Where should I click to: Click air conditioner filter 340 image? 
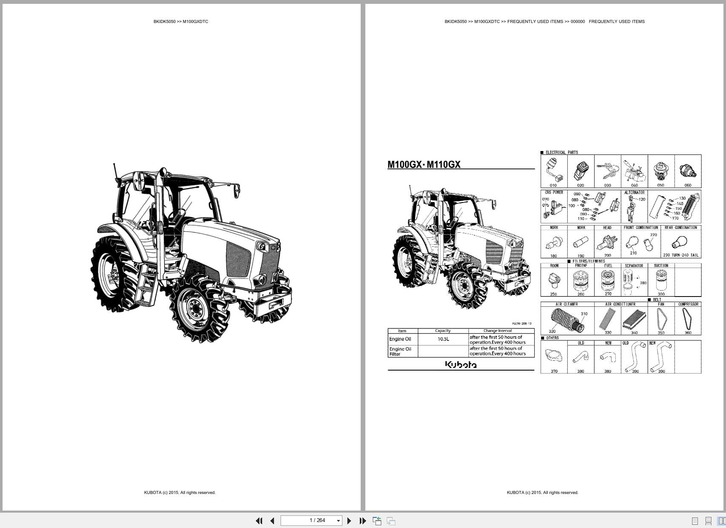pos(634,320)
